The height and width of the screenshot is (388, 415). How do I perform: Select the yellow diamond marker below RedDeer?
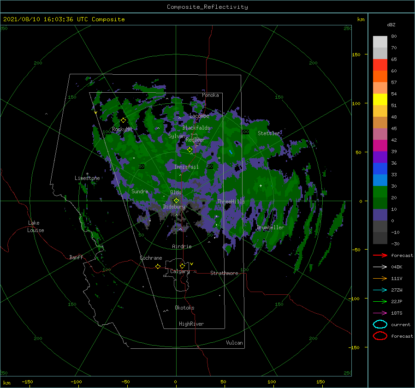point(190,150)
